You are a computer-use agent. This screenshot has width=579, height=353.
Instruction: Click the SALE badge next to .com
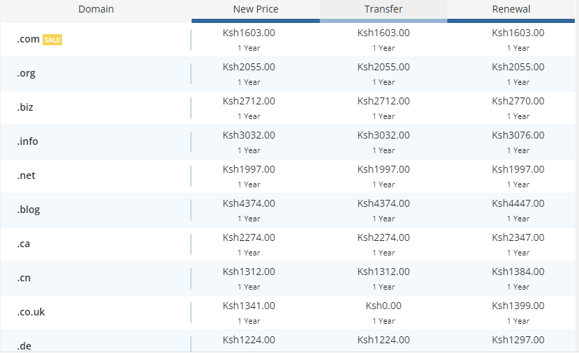pos(52,40)
